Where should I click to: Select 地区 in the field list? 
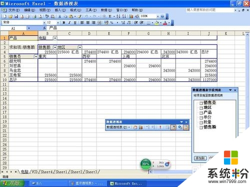(207, 108)
